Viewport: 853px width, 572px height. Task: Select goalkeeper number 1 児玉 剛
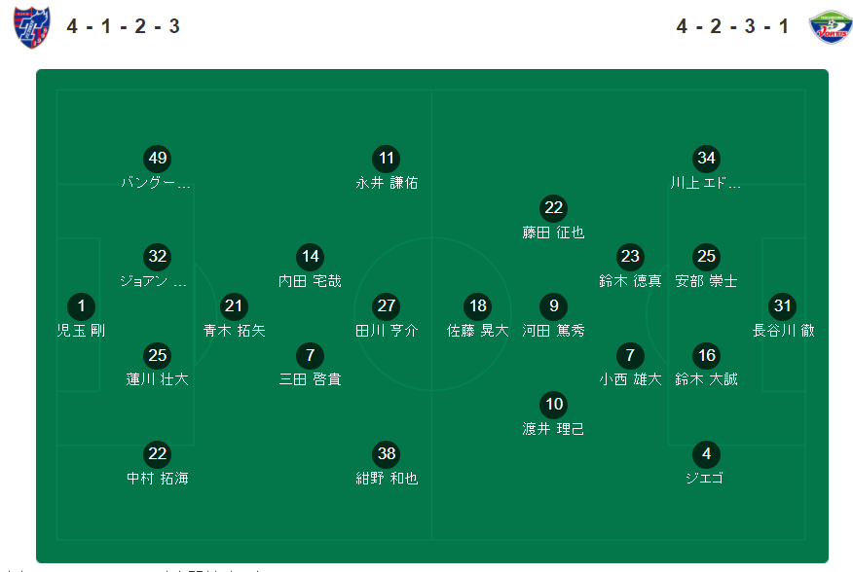pos(81,306)
